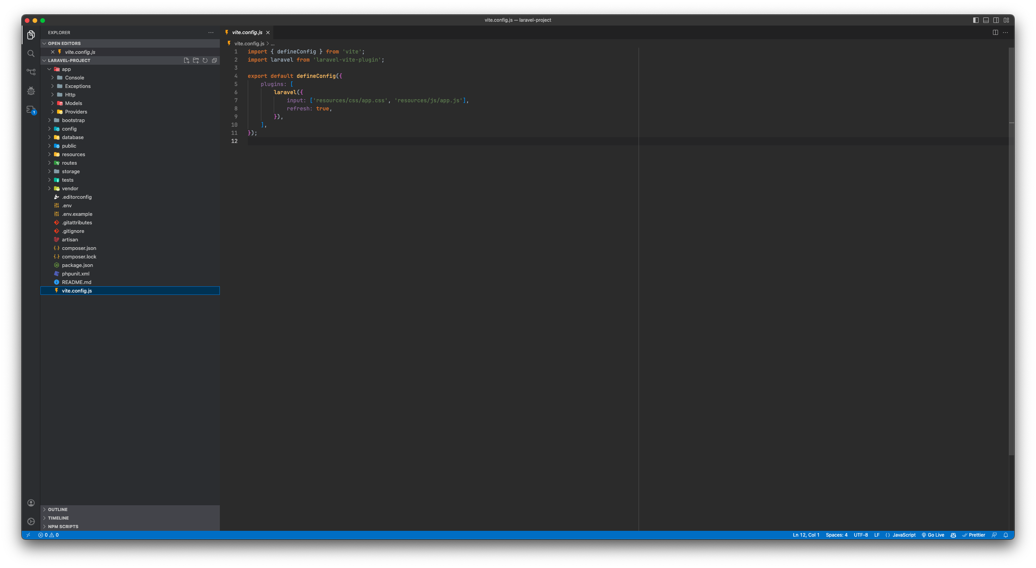This screenshot has height=568, width=1036.
Task: Click the New Folder icon in explorer
Action: click(196, 60)
